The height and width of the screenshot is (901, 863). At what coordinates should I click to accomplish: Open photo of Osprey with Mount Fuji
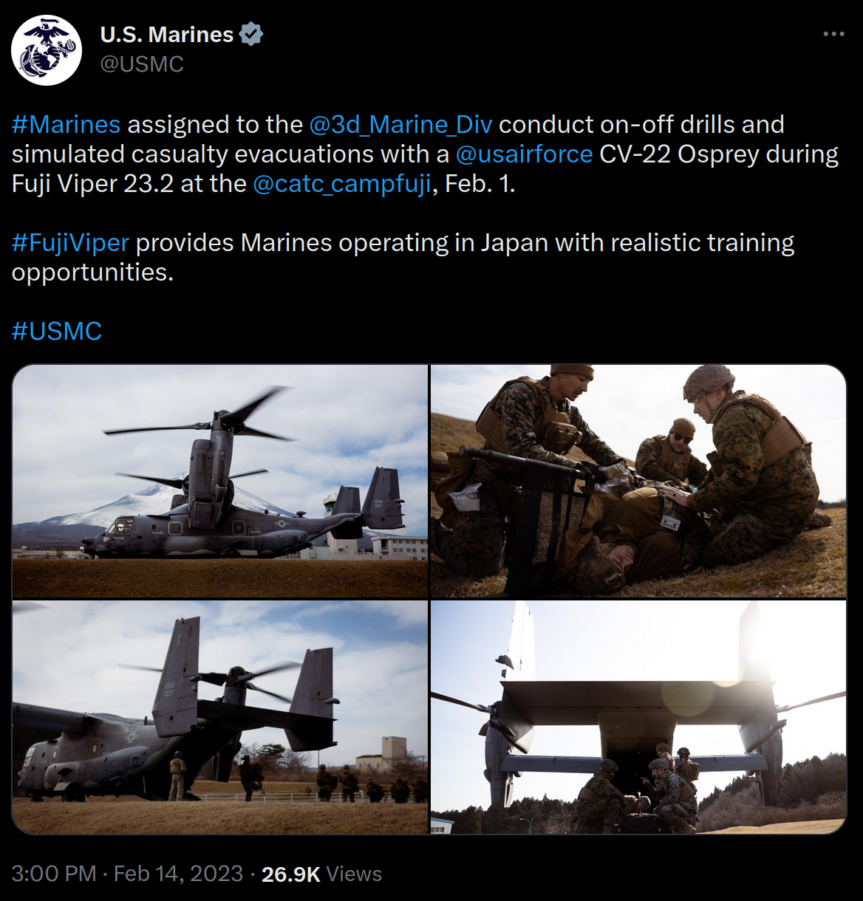point(220,481)
